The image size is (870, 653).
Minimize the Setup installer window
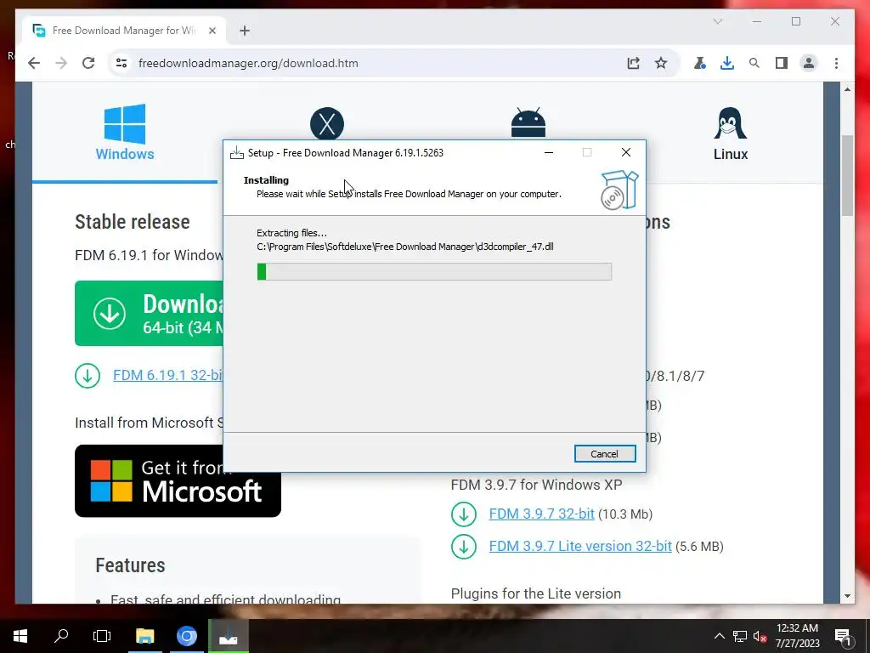tap(549, 152)
